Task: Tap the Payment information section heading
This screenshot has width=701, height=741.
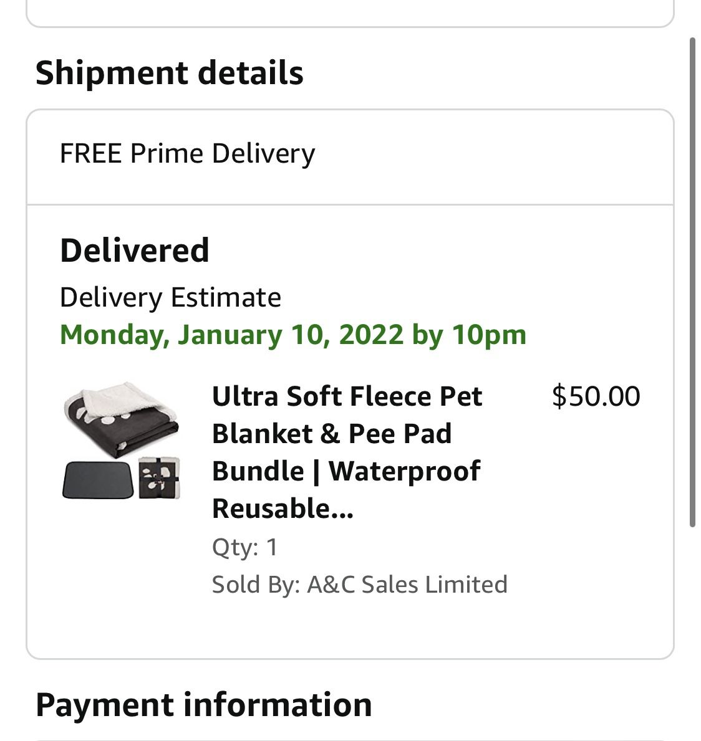Action: click(x=204, y=705)
